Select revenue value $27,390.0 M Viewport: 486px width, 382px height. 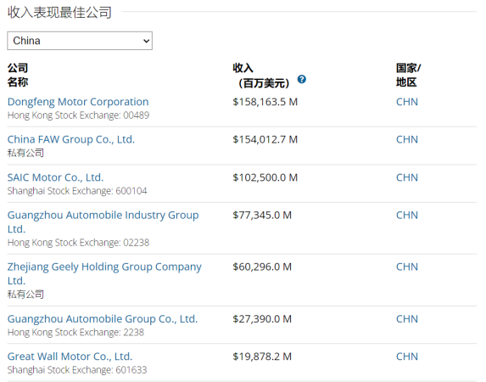262,319
